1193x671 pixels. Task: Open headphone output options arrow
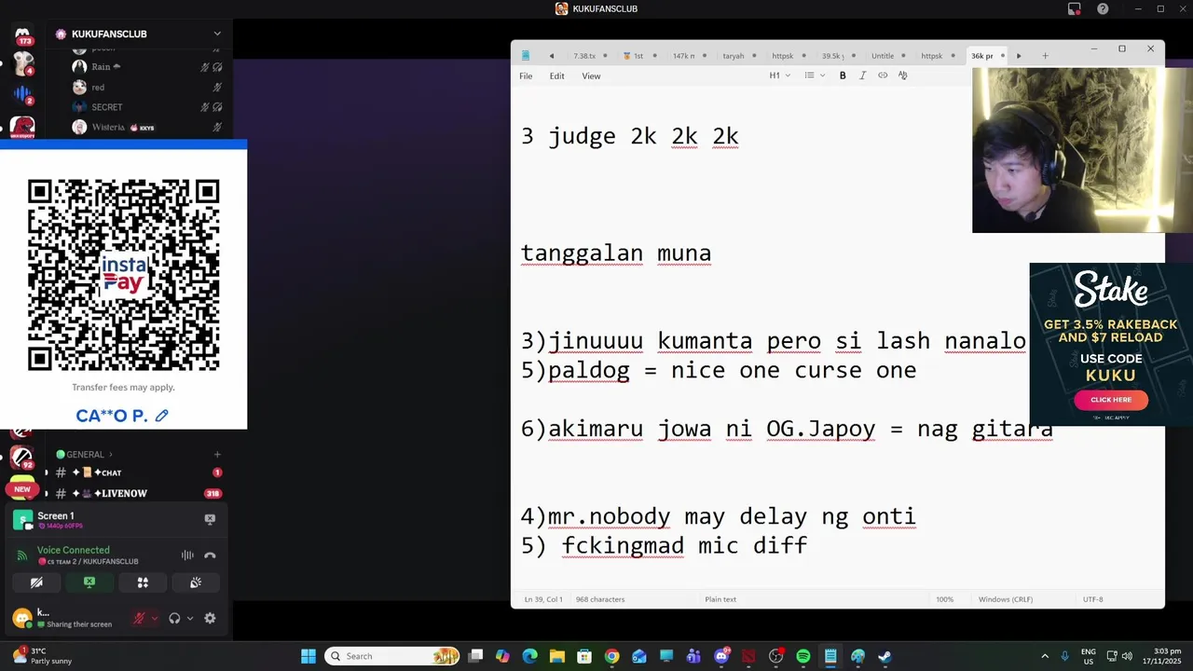[x=190, y=618]
